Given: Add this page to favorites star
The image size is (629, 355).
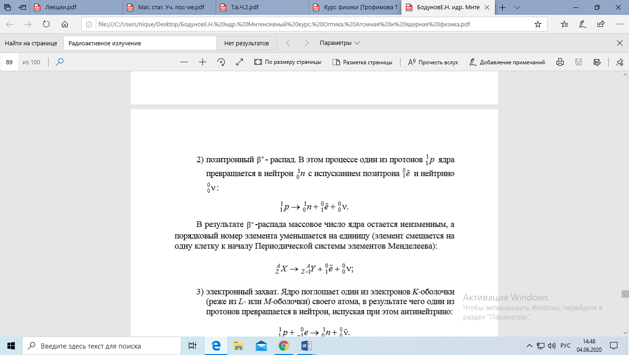Looking at the screenshot, I should [x=537, y=24].
